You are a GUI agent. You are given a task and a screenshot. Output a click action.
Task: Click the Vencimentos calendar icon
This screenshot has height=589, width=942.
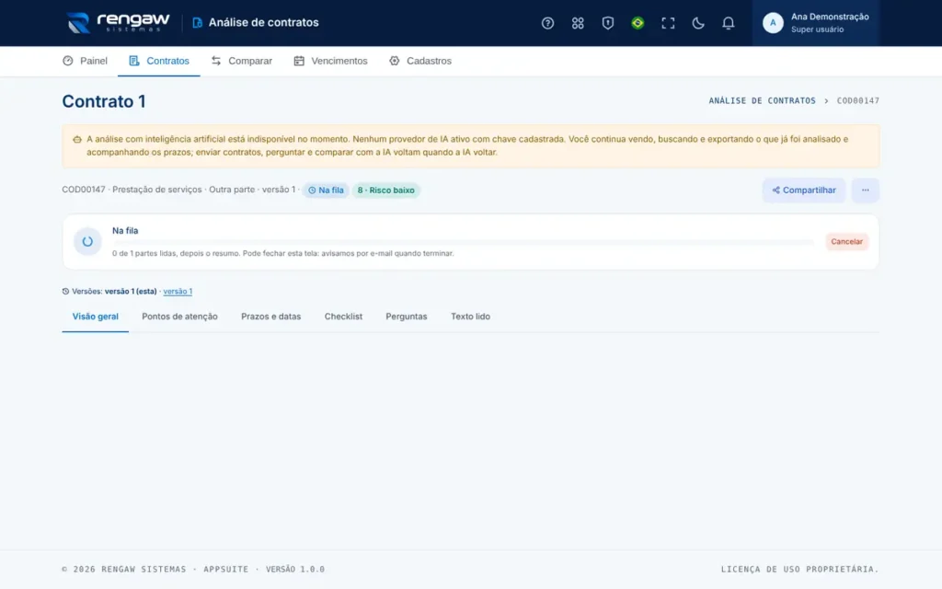[299, 61]
